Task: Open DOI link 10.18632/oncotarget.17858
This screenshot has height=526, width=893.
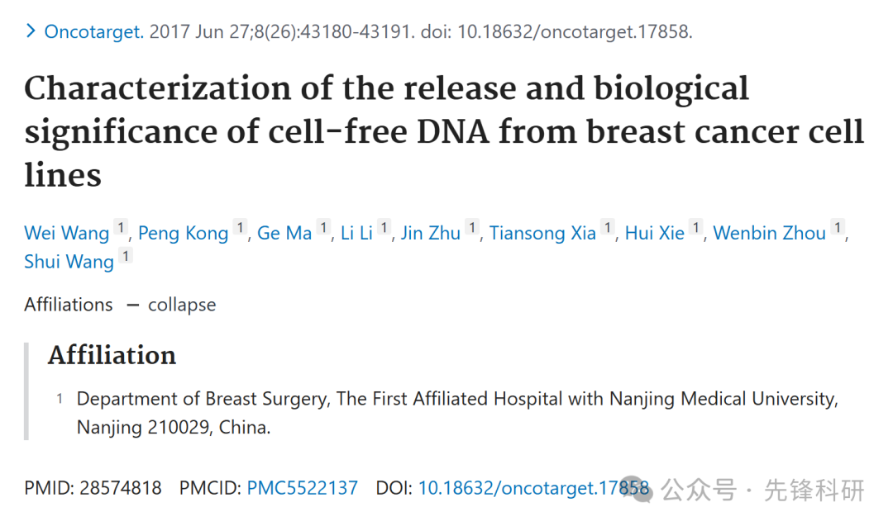Action: pos(533,488)
